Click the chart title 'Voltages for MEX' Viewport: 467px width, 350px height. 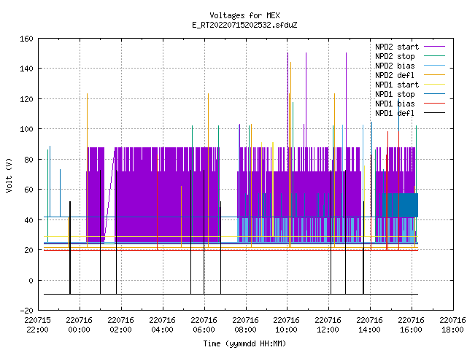244,15
